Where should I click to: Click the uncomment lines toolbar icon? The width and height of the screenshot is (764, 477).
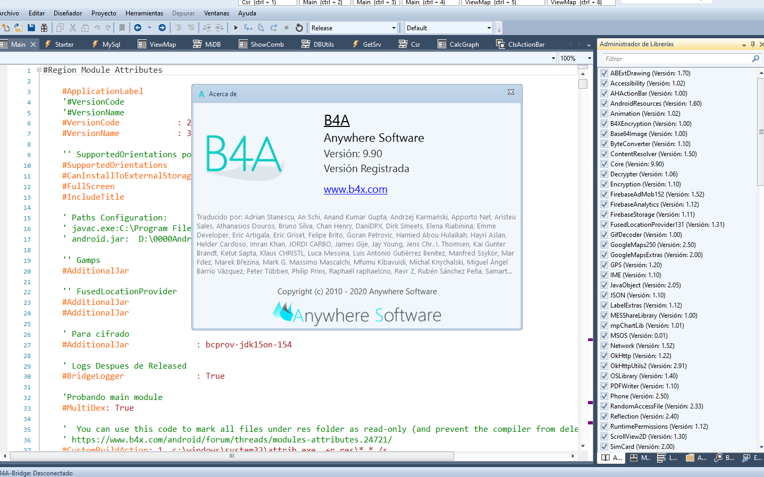tap(191, 28)
